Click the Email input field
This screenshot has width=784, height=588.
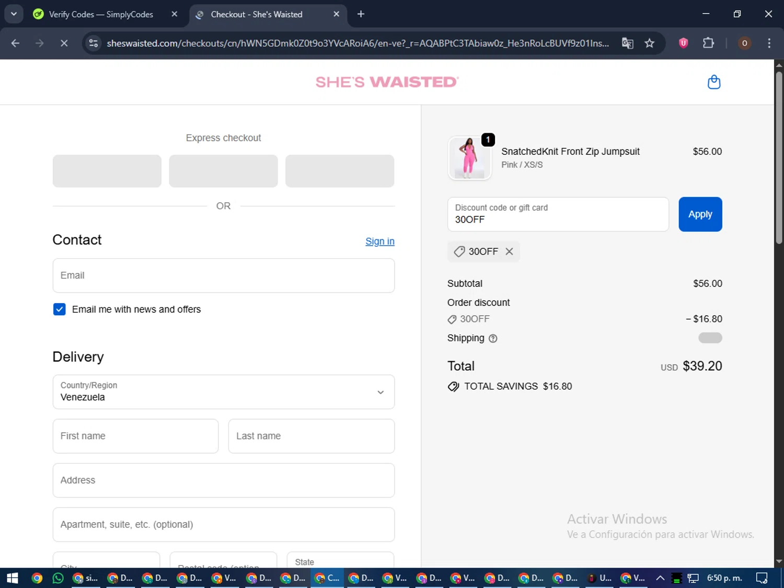tap(224, 275)
